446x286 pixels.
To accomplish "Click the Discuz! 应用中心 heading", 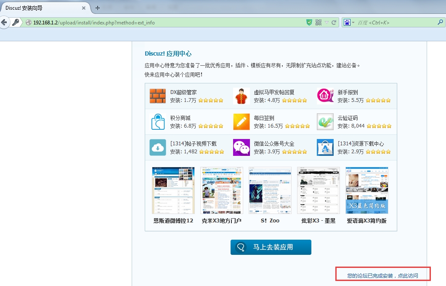I will pyautogui.click(x=168, y=53).
